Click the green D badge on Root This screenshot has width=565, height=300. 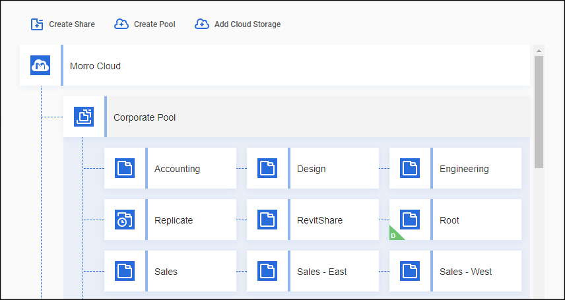click(394, 235)
